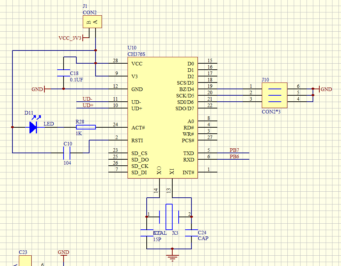Select the CH376S part name text
Screen dimensions: 341x266
136,54
